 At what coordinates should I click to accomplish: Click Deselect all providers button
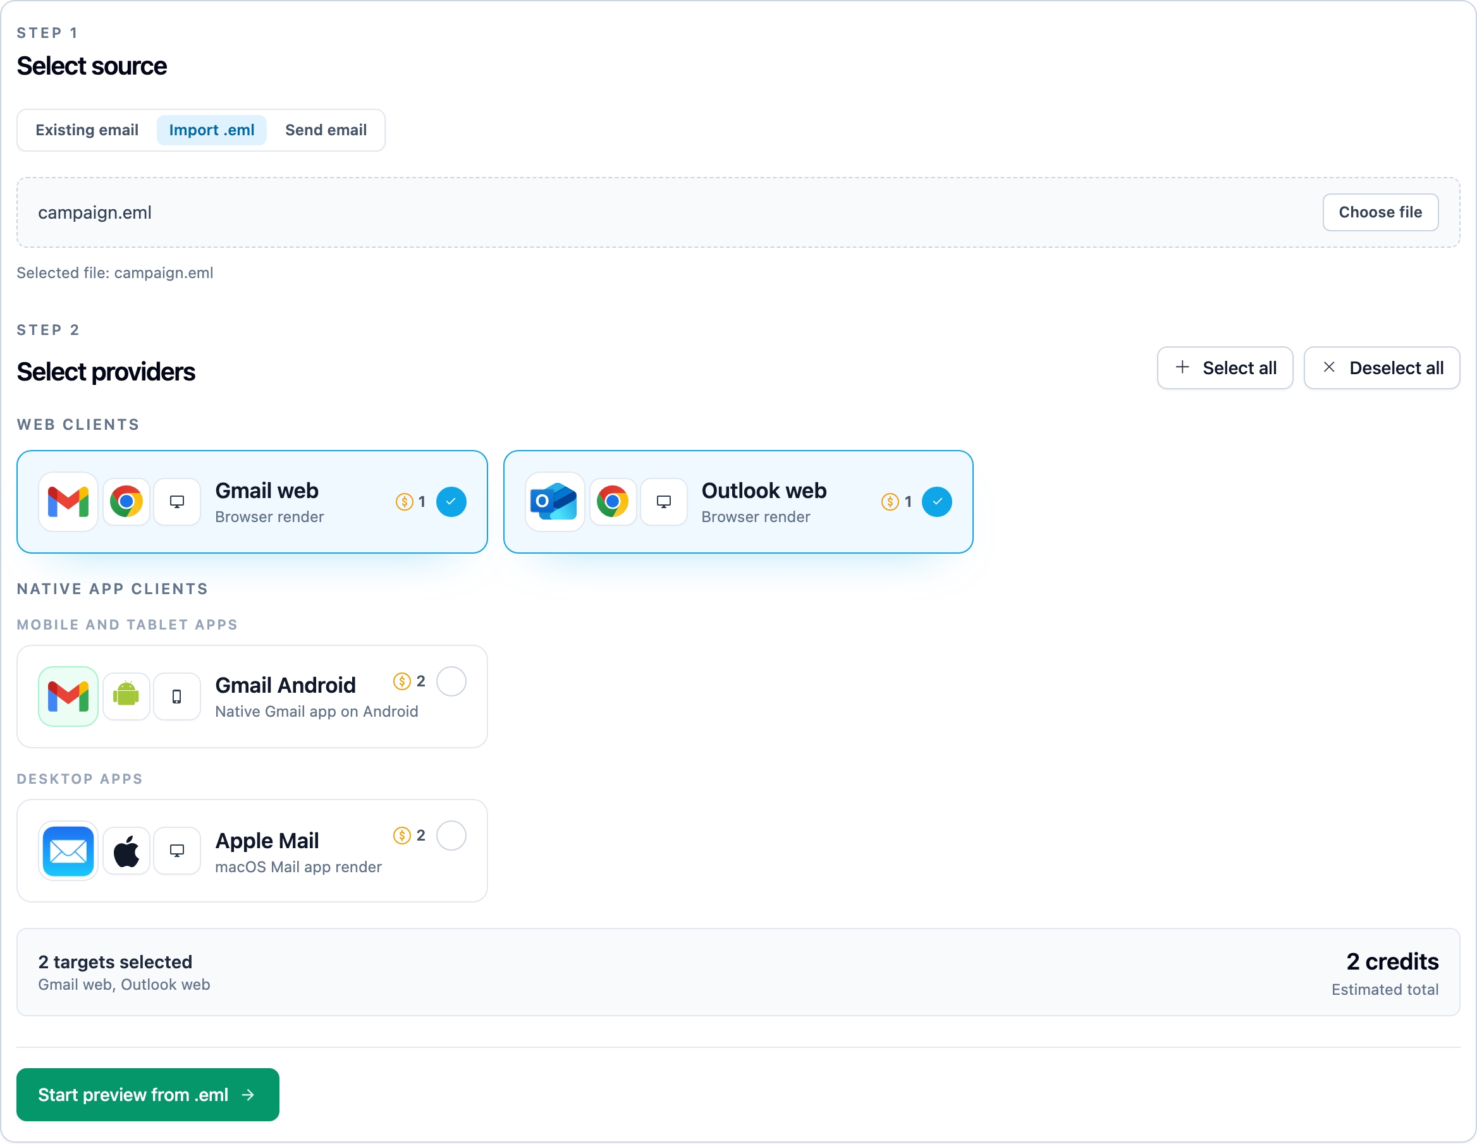pos(1382,368)
